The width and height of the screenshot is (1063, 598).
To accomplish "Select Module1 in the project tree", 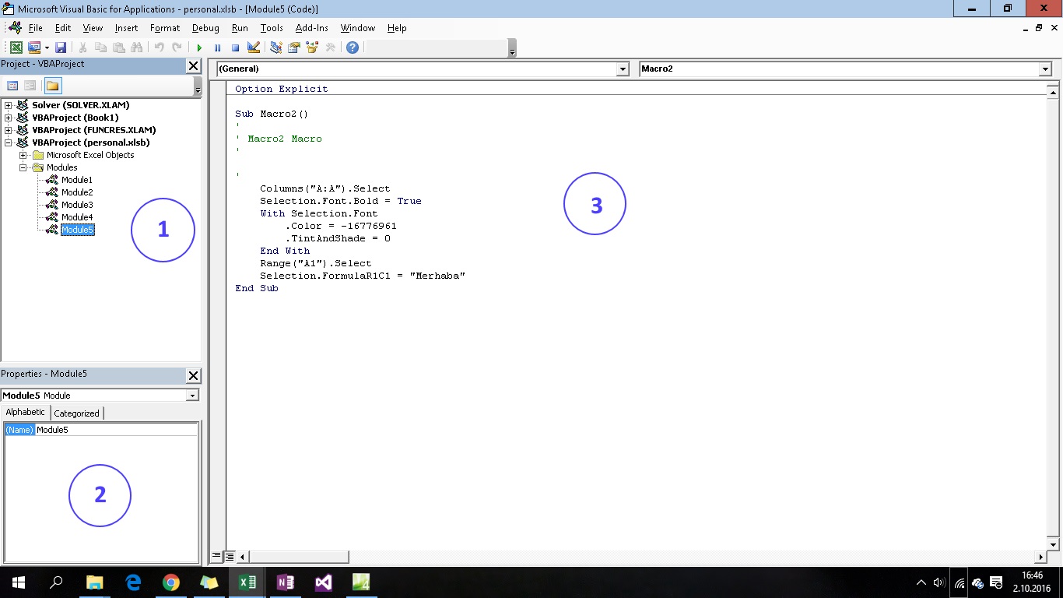I will (77, 180).
